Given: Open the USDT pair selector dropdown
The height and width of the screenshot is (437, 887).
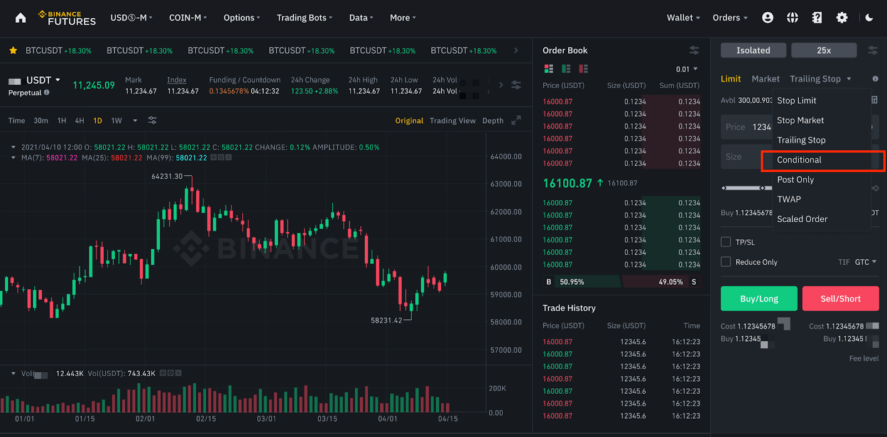Looking at the screenshot, I should click(x=43, y=80).
